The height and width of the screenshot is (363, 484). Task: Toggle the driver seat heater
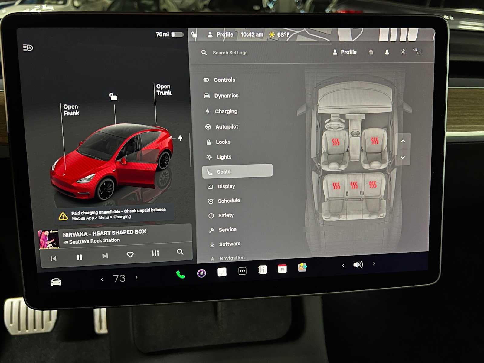pyautogui.click(x=335, y=142)
